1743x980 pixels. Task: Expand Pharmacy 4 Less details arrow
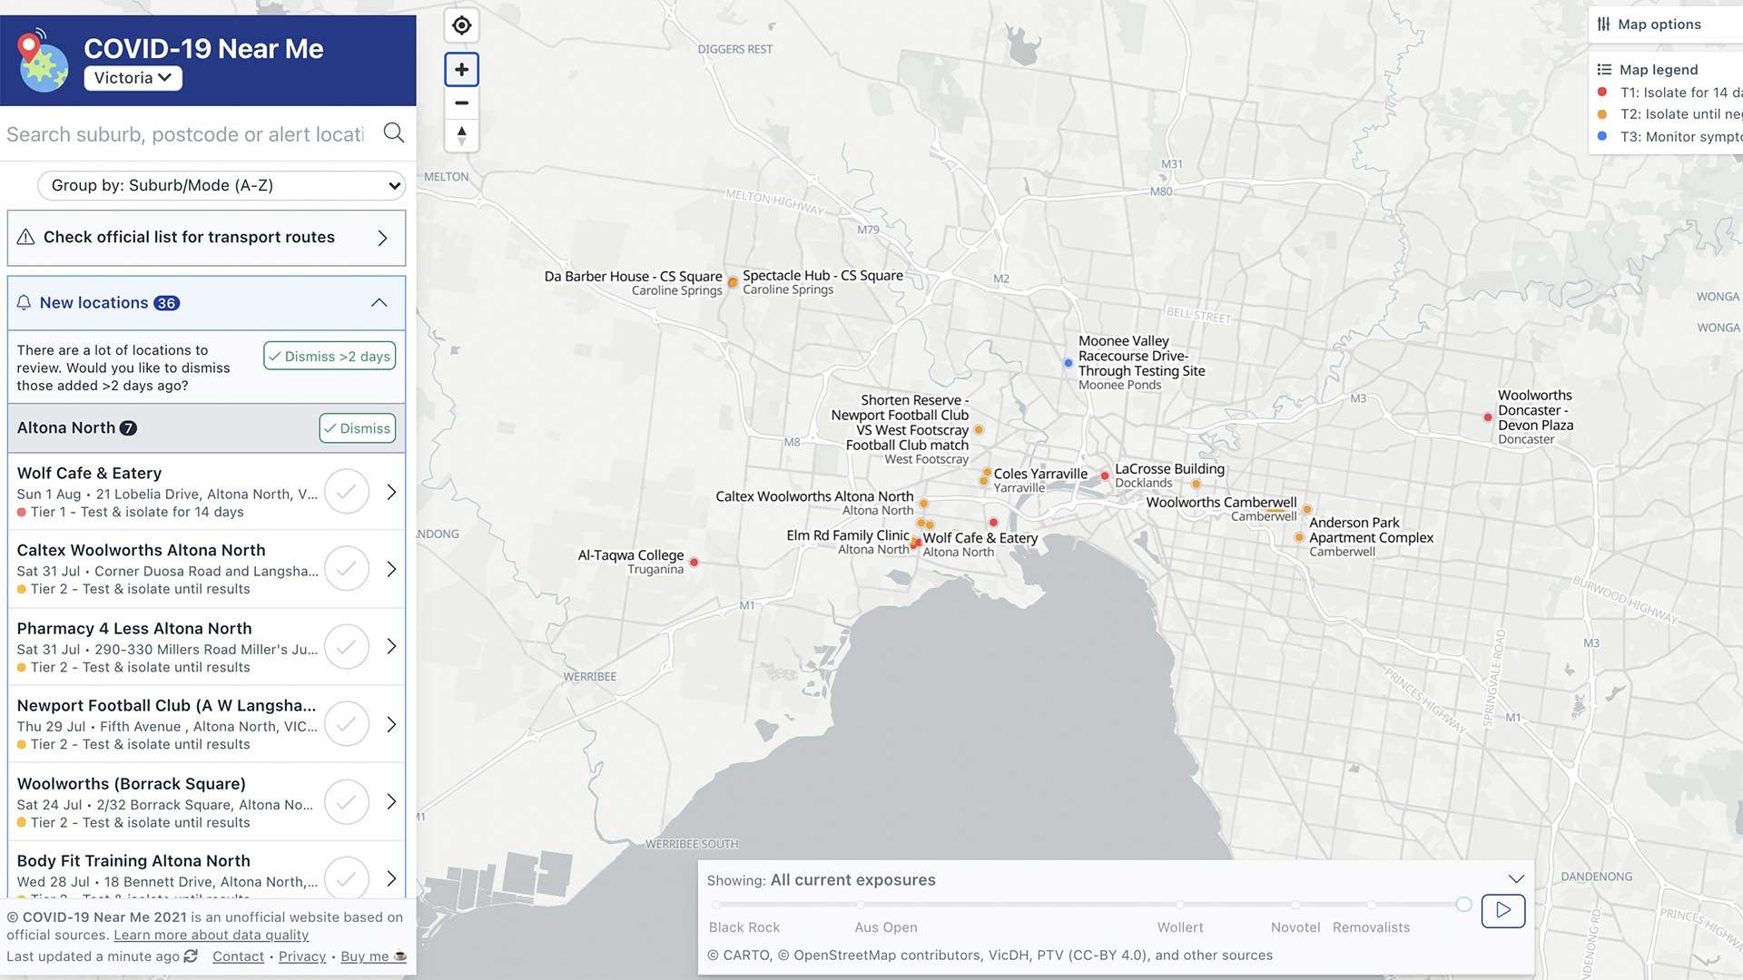pos(391,646)
